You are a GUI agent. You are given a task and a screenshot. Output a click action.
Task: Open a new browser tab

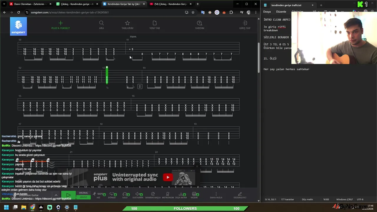pos(198,4)
